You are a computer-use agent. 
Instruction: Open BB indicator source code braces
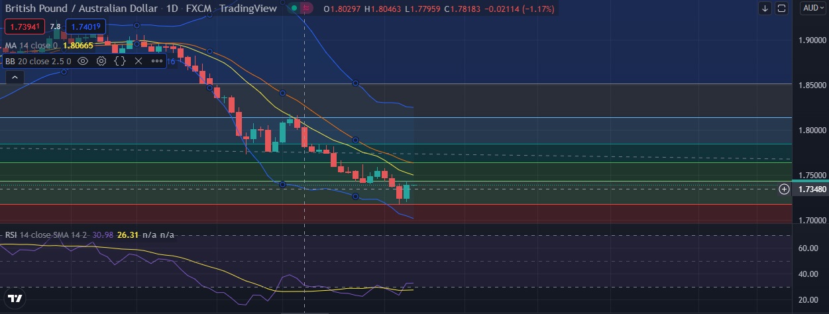click(120, 61)
